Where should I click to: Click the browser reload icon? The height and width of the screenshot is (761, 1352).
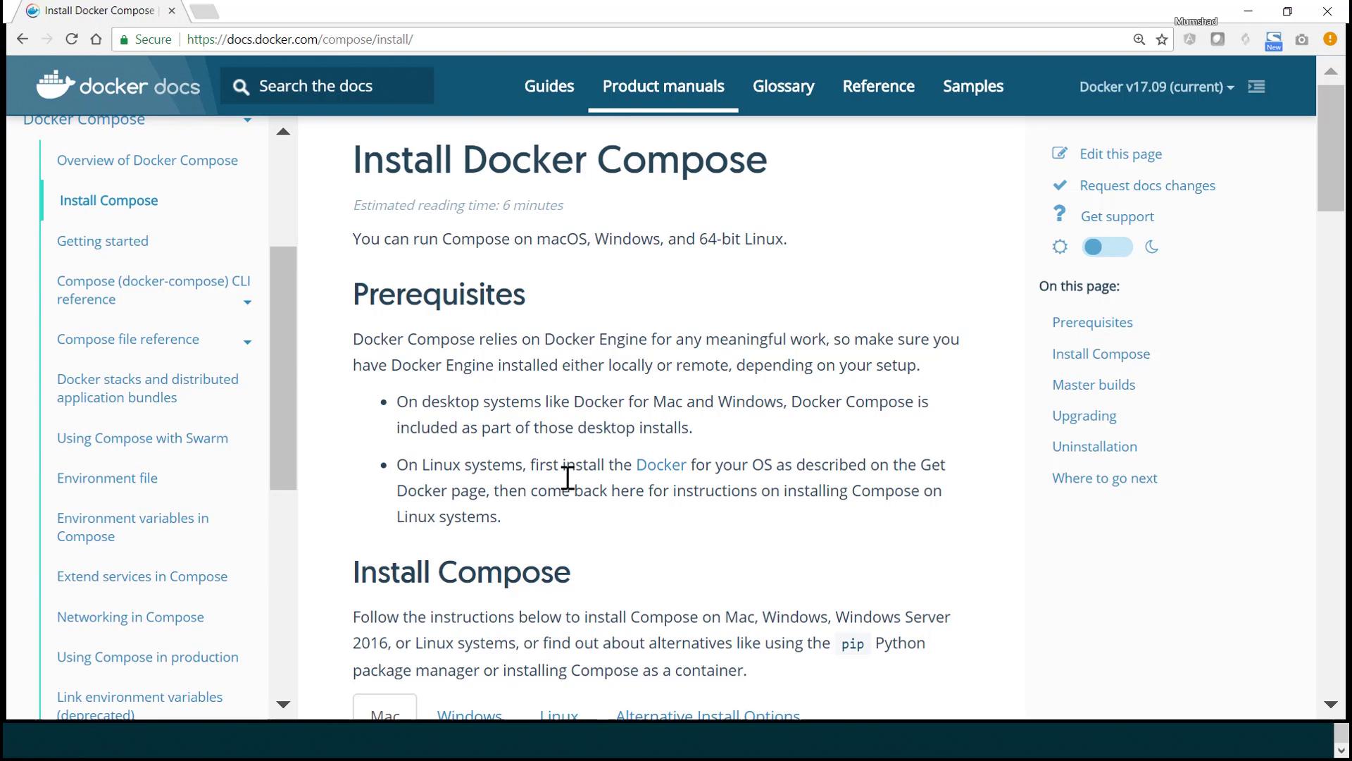coord(71,39)
